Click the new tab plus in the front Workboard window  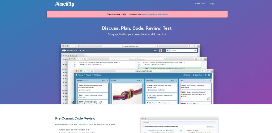[x=212, y=71]
